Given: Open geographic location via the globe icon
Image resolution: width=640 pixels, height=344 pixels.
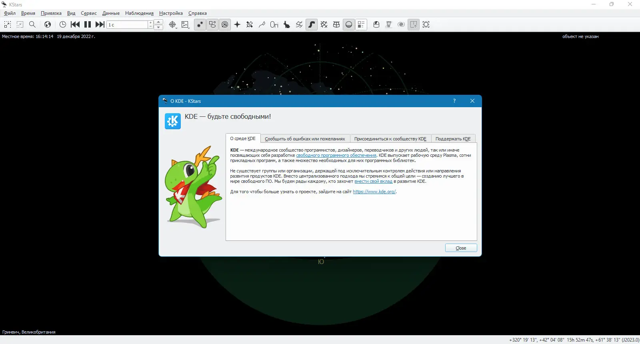Looking at the screenshot, I should 48,24.
